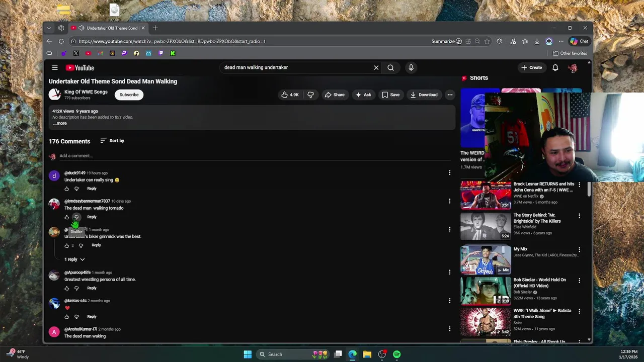The width and height of the screenshot is (644, 362).
Task: Dislike @kretos-s4c's heart comment
Action: (x=76, y=317)
